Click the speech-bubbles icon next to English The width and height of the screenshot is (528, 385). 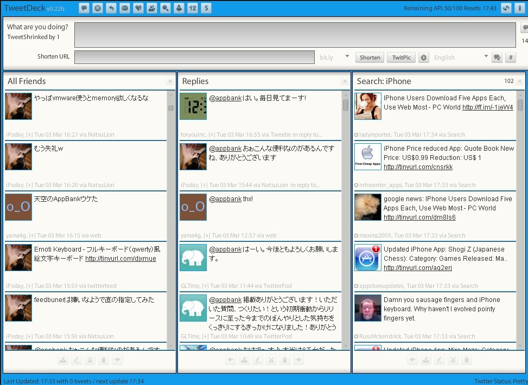pyautogui.click(x=497, y=57)
